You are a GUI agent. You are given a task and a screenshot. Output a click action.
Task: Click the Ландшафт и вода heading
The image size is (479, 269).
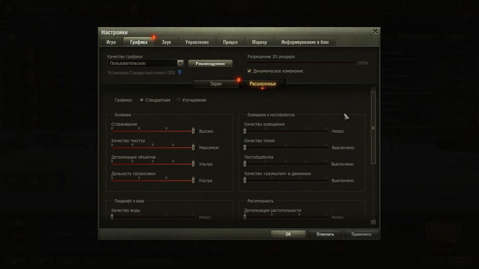129,201
